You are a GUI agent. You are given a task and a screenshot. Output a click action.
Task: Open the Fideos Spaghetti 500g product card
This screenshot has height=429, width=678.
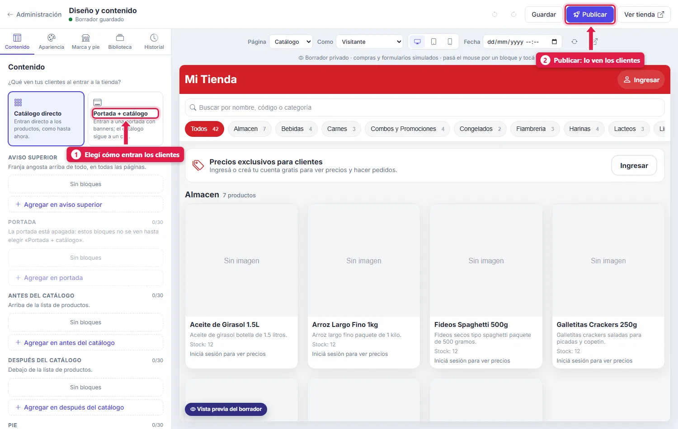(486, 286)
